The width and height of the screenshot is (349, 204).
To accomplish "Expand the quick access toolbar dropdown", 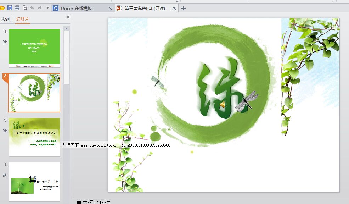I will pos(47,8).
